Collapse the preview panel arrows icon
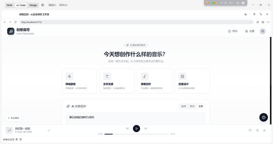Viewport: 273px width, 144px height. [261, 14]
